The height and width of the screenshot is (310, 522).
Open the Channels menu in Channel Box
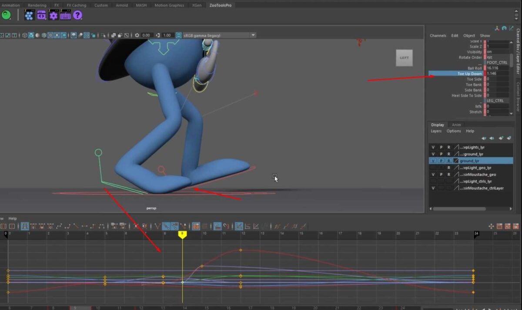click(438, 35)
